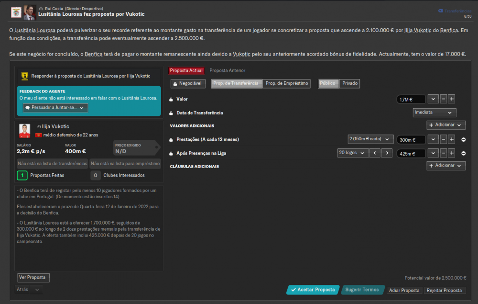This screenshot has height=304, width=478.
Task: Click the Propostas Feitas count badge
Action: point(22,176)
